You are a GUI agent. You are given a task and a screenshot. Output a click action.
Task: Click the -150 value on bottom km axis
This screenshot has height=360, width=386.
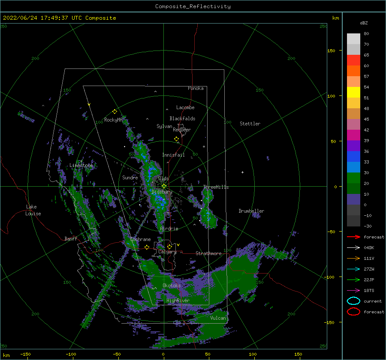point(25,354)
